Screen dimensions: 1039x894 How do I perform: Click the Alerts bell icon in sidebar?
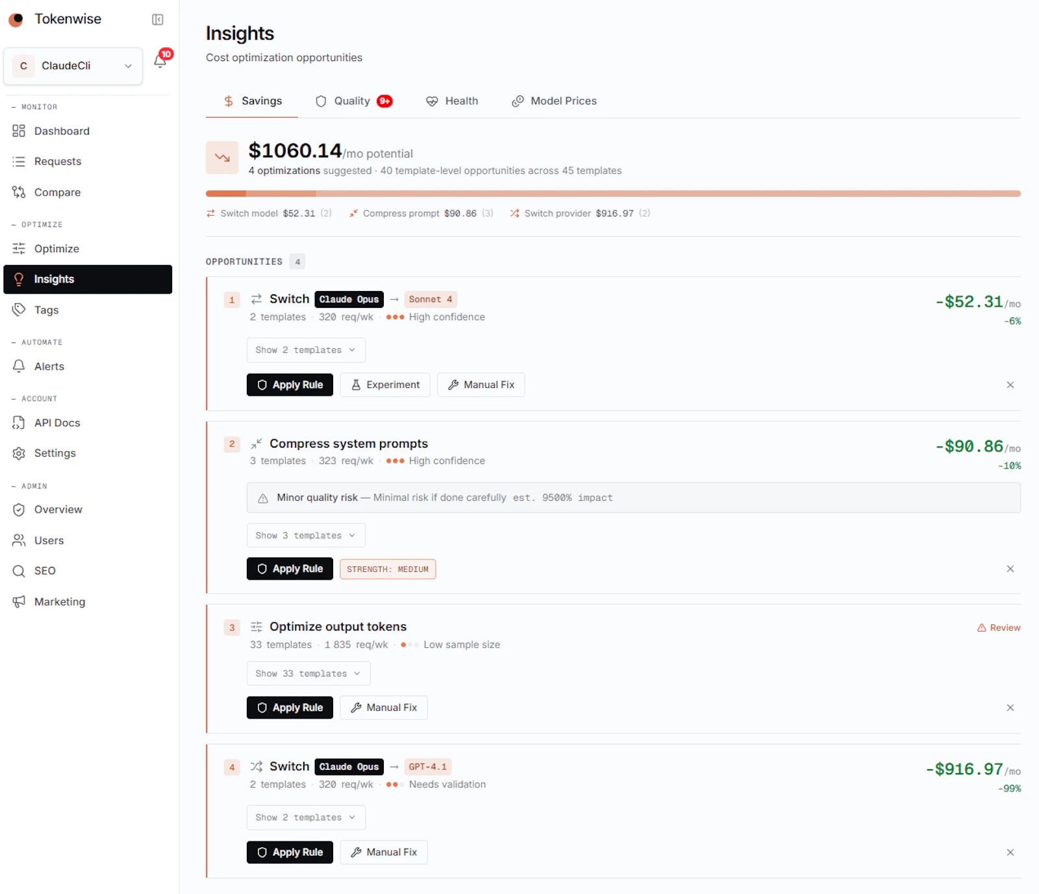click(x=19, y=366)
